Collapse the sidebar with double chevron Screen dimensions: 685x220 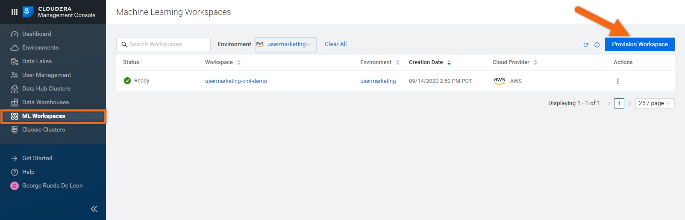point(94,209)
